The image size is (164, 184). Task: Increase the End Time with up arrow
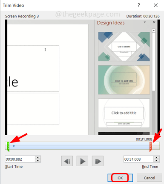point(156,158)
